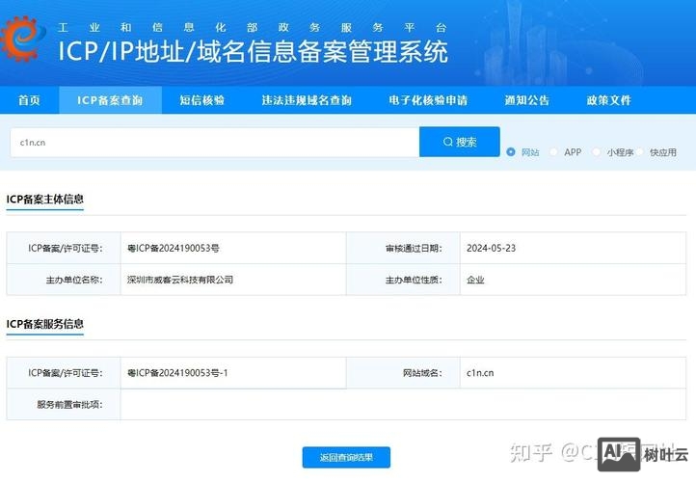The height and width of the screenshot is (482, 696).
Task: Click the ICP备案服务信息 section heading
Action: 45,324
